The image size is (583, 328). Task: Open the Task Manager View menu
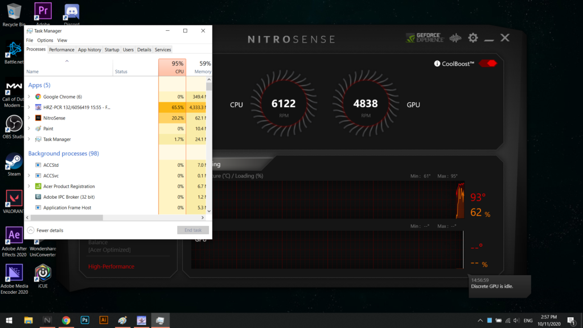click(62, 40)
